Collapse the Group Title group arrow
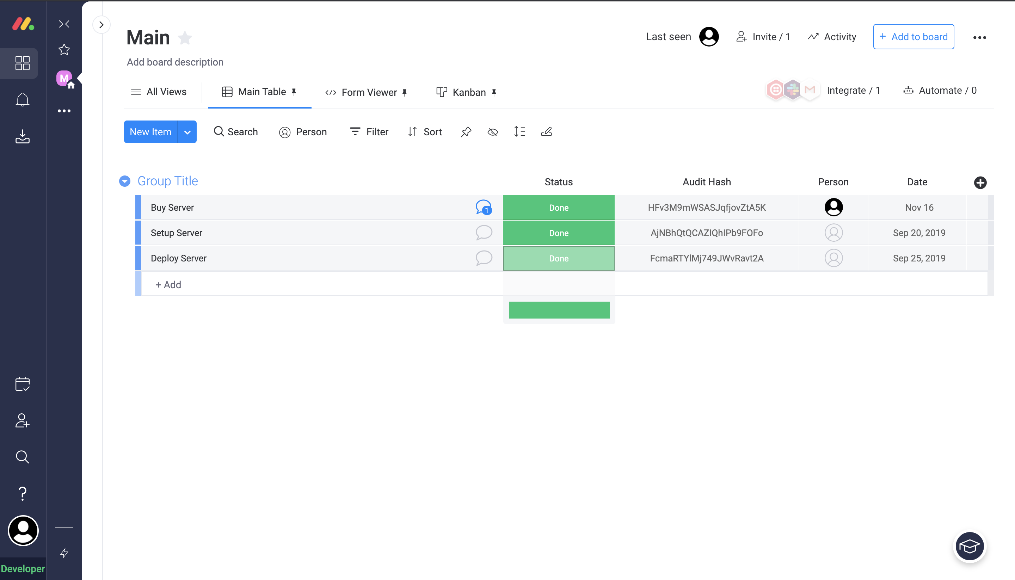The width and height of the screenshot is (1015, 580). 125,181
